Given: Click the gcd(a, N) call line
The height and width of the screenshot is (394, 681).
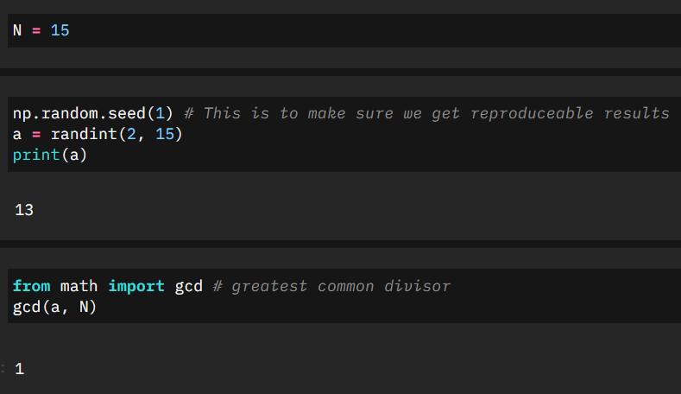Looking at the screenshot, I should [x=54, y=307].
